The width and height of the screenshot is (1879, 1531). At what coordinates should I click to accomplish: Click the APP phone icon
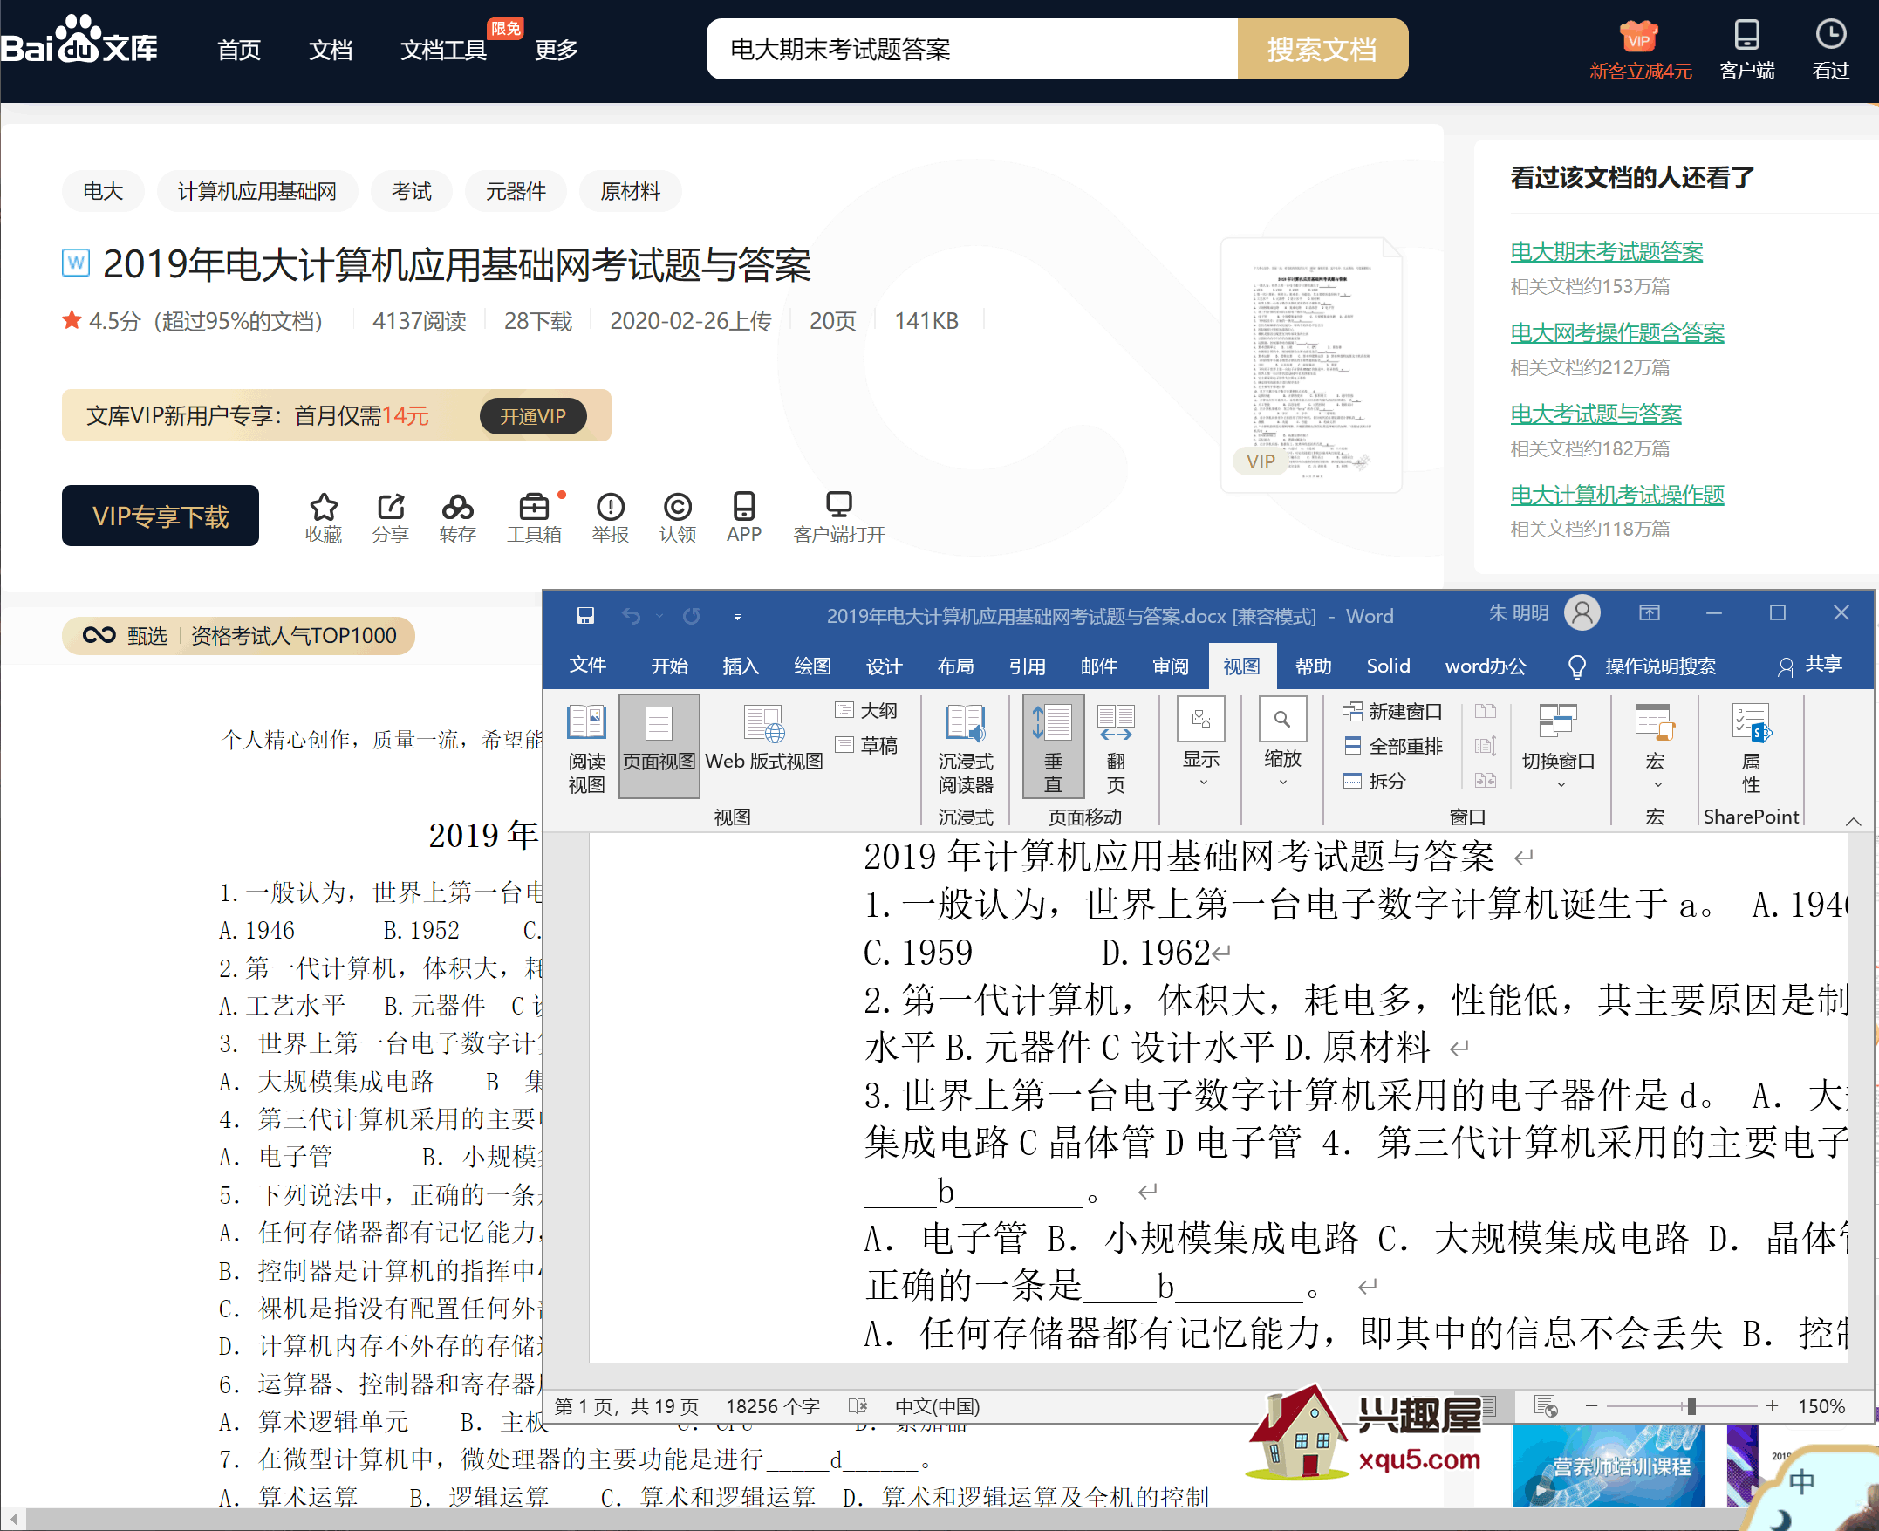(x=744, y=506)
